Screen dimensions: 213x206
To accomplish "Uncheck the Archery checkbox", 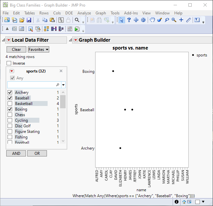I will coord(10,93).
